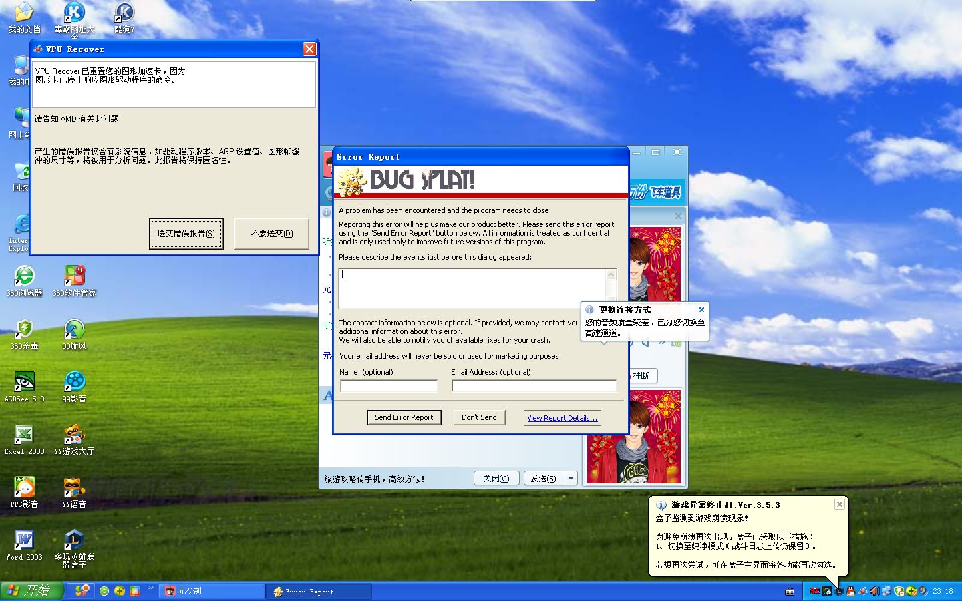Open the dropdown arrow beside 发送(S)
Viewport: 962px width, 601px height.
571,479
